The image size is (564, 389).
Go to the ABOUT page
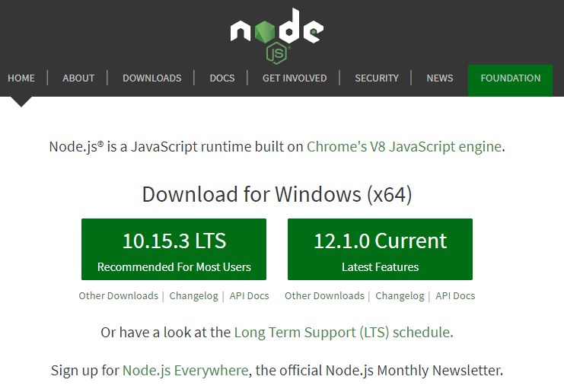[x=78, y=78]
